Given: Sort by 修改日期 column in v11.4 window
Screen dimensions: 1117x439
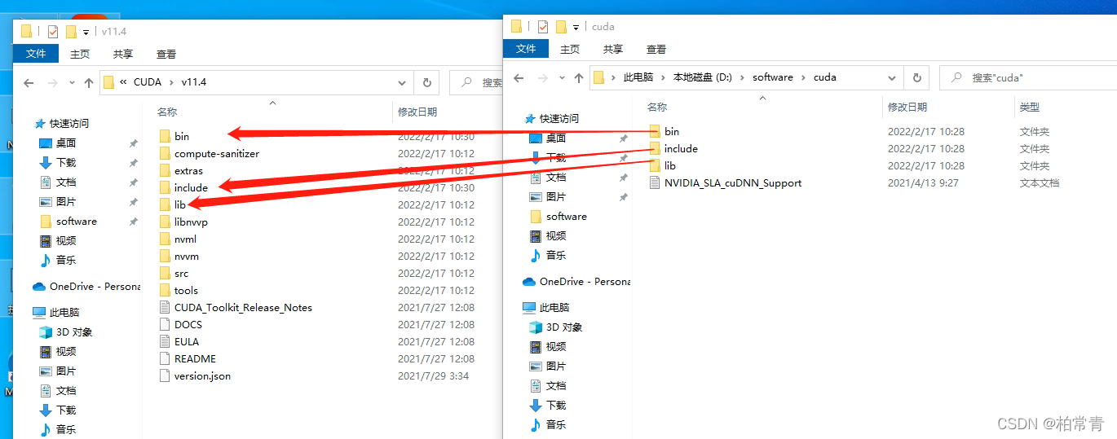Looking at the screenshot, I should (x=417, y=112).
